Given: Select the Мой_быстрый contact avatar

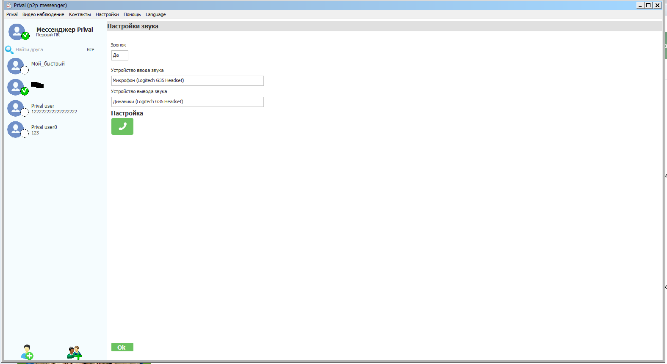Looking at the screenshot, I should tap(16, 66).
